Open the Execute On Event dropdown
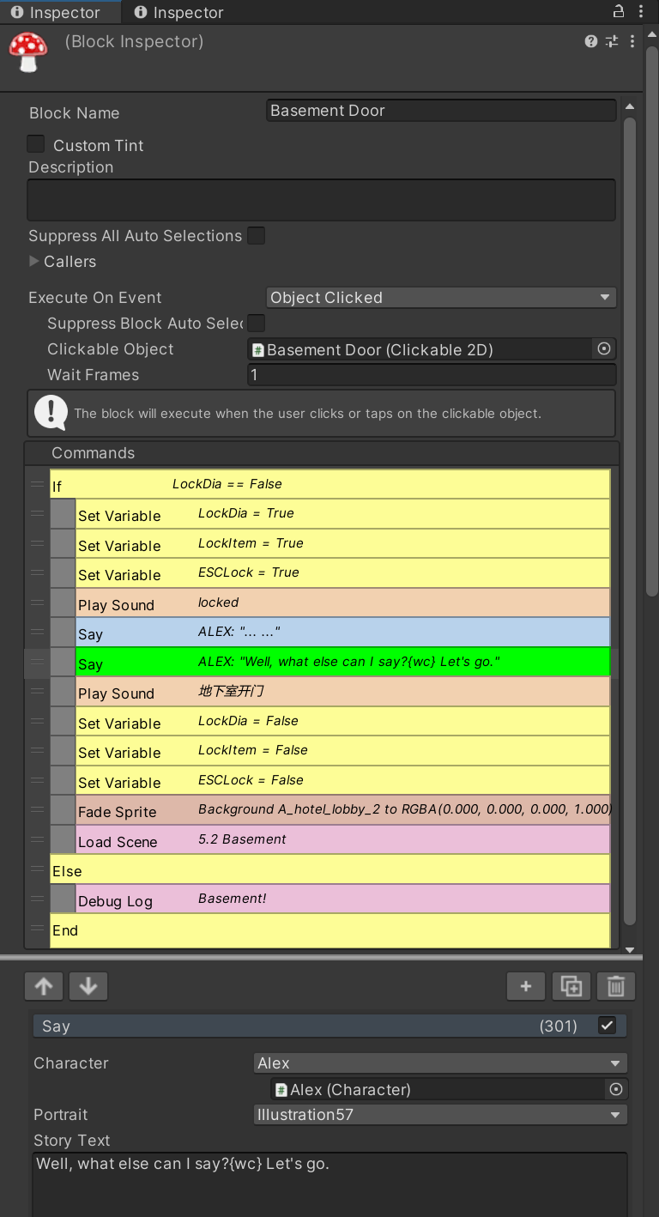Screen dimensions: 659x1217 tap(441, 297)
